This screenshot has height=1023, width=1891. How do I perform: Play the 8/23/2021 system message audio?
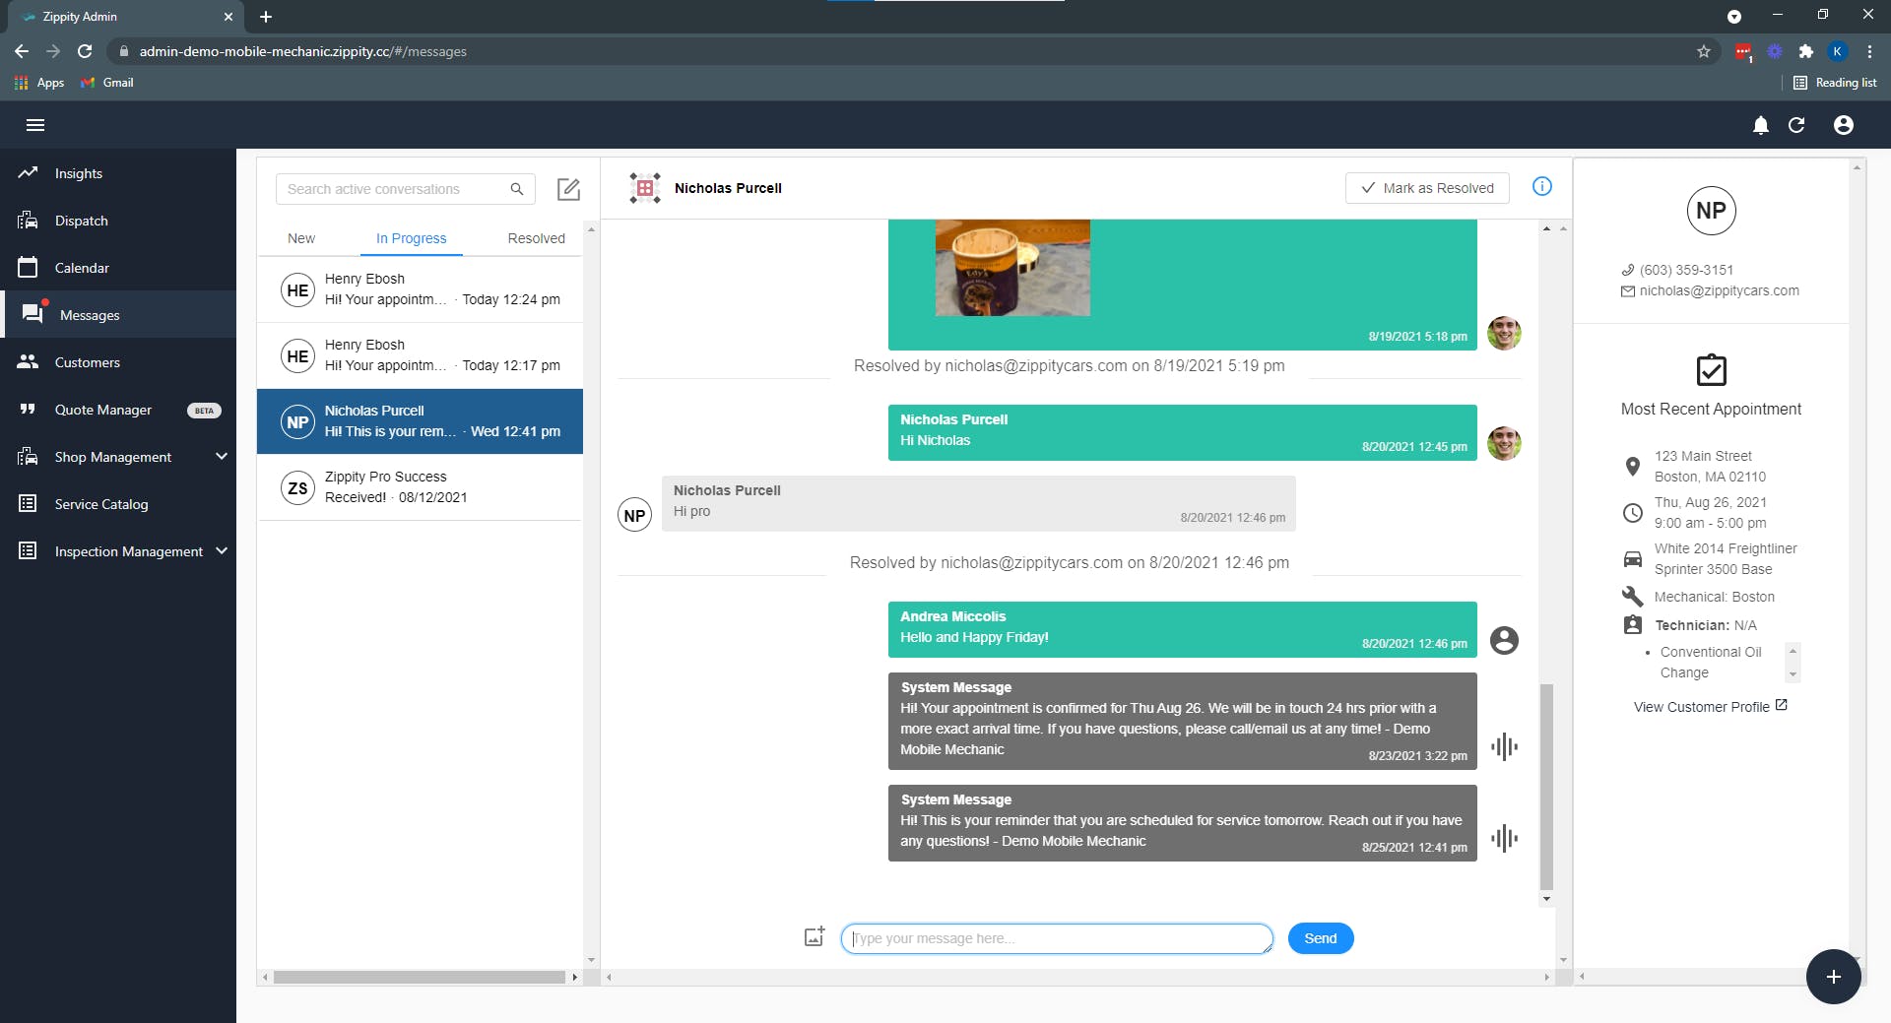click(1504, 746)
